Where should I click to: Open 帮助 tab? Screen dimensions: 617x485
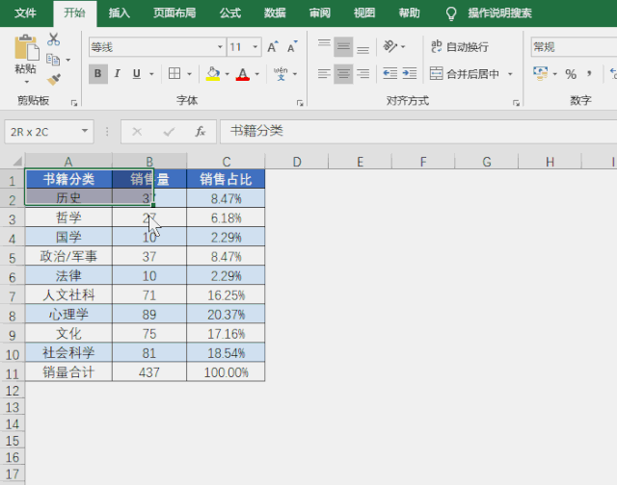(409, 13)
